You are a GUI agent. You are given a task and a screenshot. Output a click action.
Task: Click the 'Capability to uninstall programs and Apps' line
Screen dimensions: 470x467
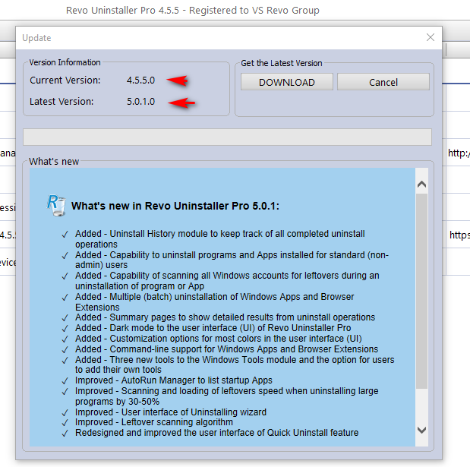point(232,260)
